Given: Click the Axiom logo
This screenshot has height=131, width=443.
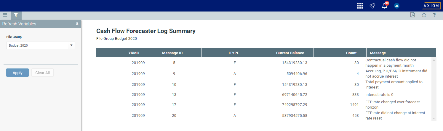Looking at the screenshot, I should click(431, 6).
